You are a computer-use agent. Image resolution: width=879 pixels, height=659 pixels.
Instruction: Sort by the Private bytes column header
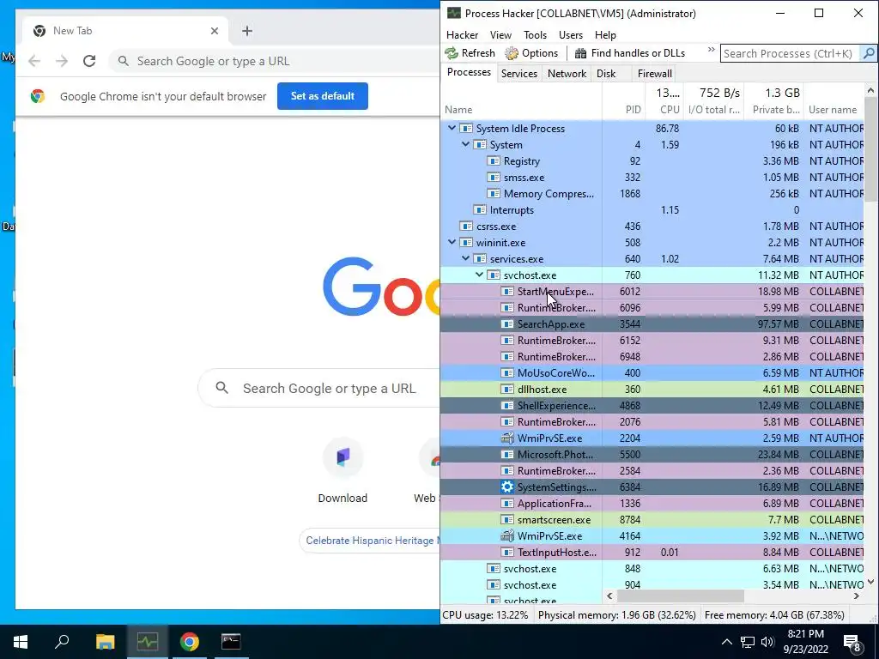coord(774,101)
